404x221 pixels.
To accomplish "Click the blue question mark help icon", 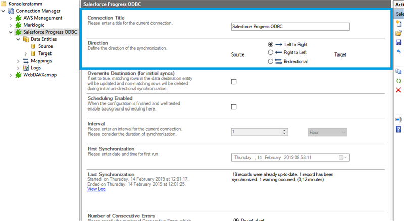I will coord(398,129).
